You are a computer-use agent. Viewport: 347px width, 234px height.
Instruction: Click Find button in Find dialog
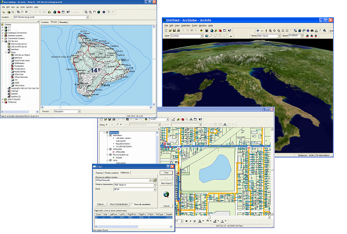tap(166, 172)
